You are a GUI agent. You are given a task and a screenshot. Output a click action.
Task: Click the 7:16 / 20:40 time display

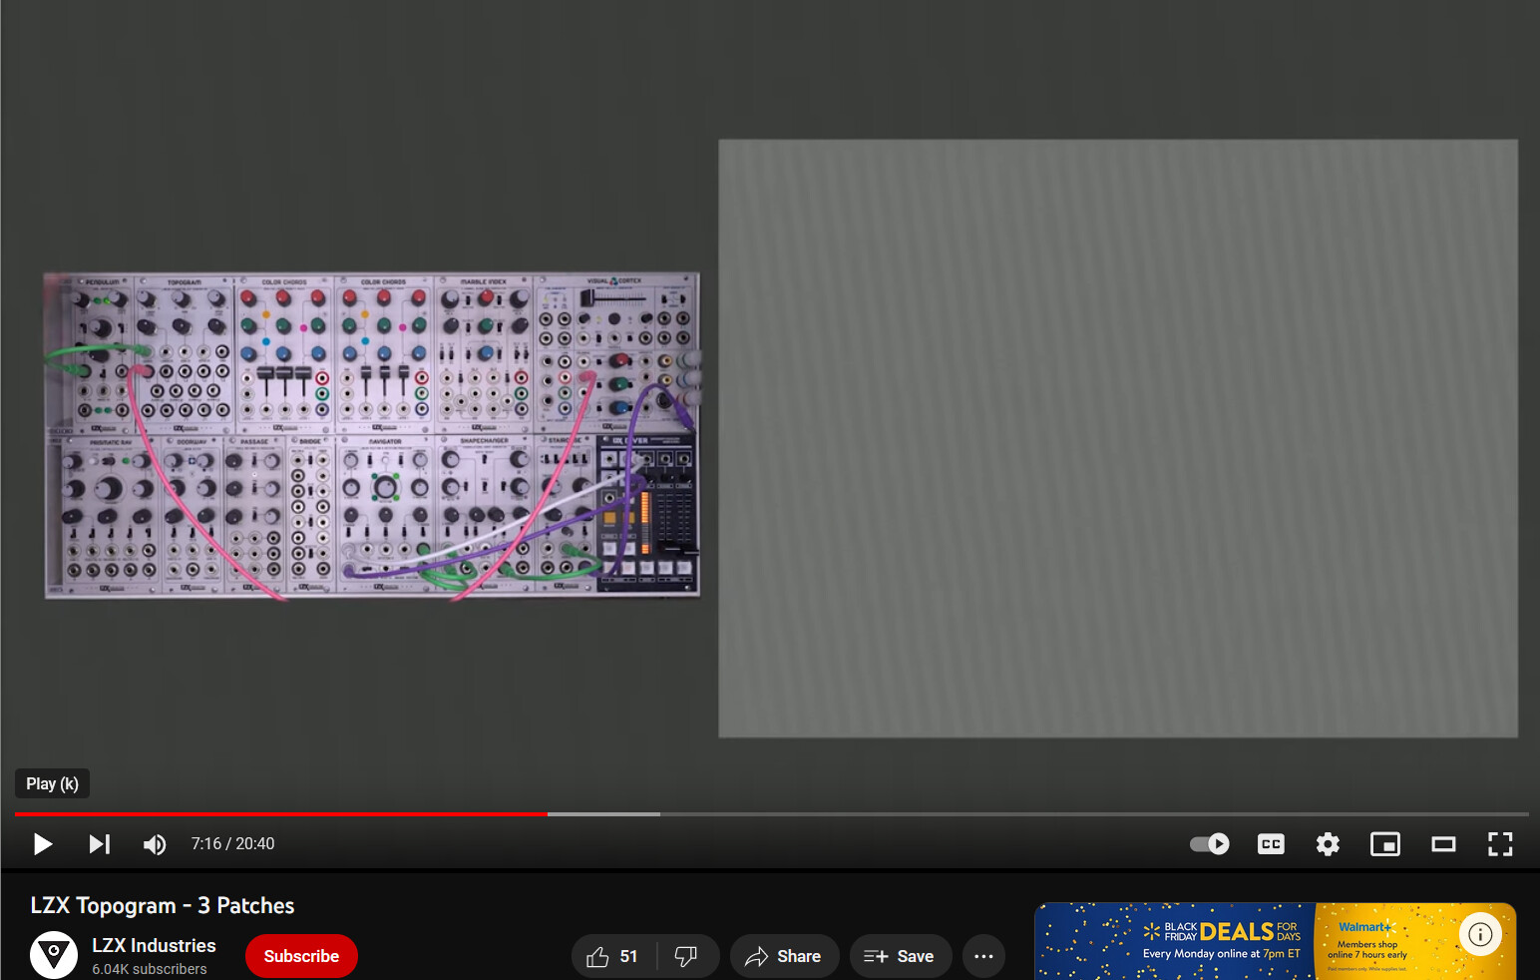coord(232,844)
